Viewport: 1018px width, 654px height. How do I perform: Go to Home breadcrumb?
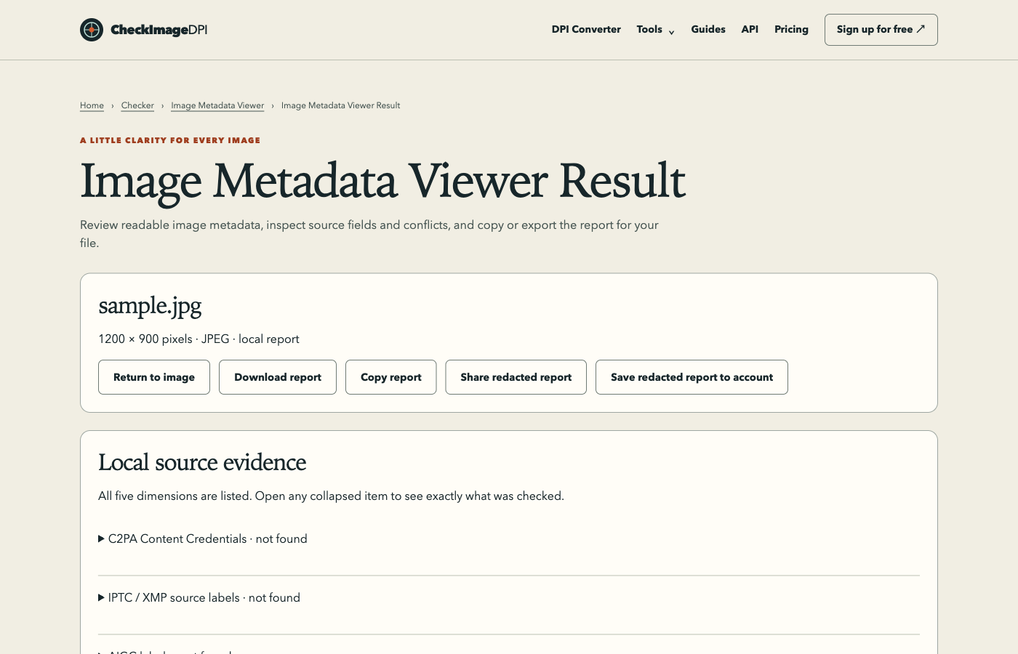tap(92, 106)
